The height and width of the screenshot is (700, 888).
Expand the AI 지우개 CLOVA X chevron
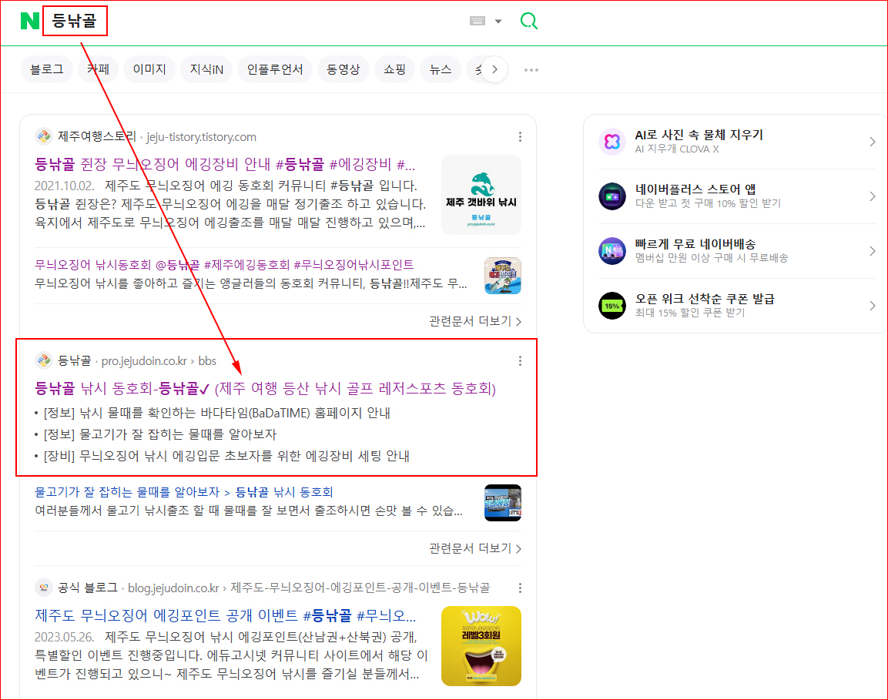click(x=872, y=142)
